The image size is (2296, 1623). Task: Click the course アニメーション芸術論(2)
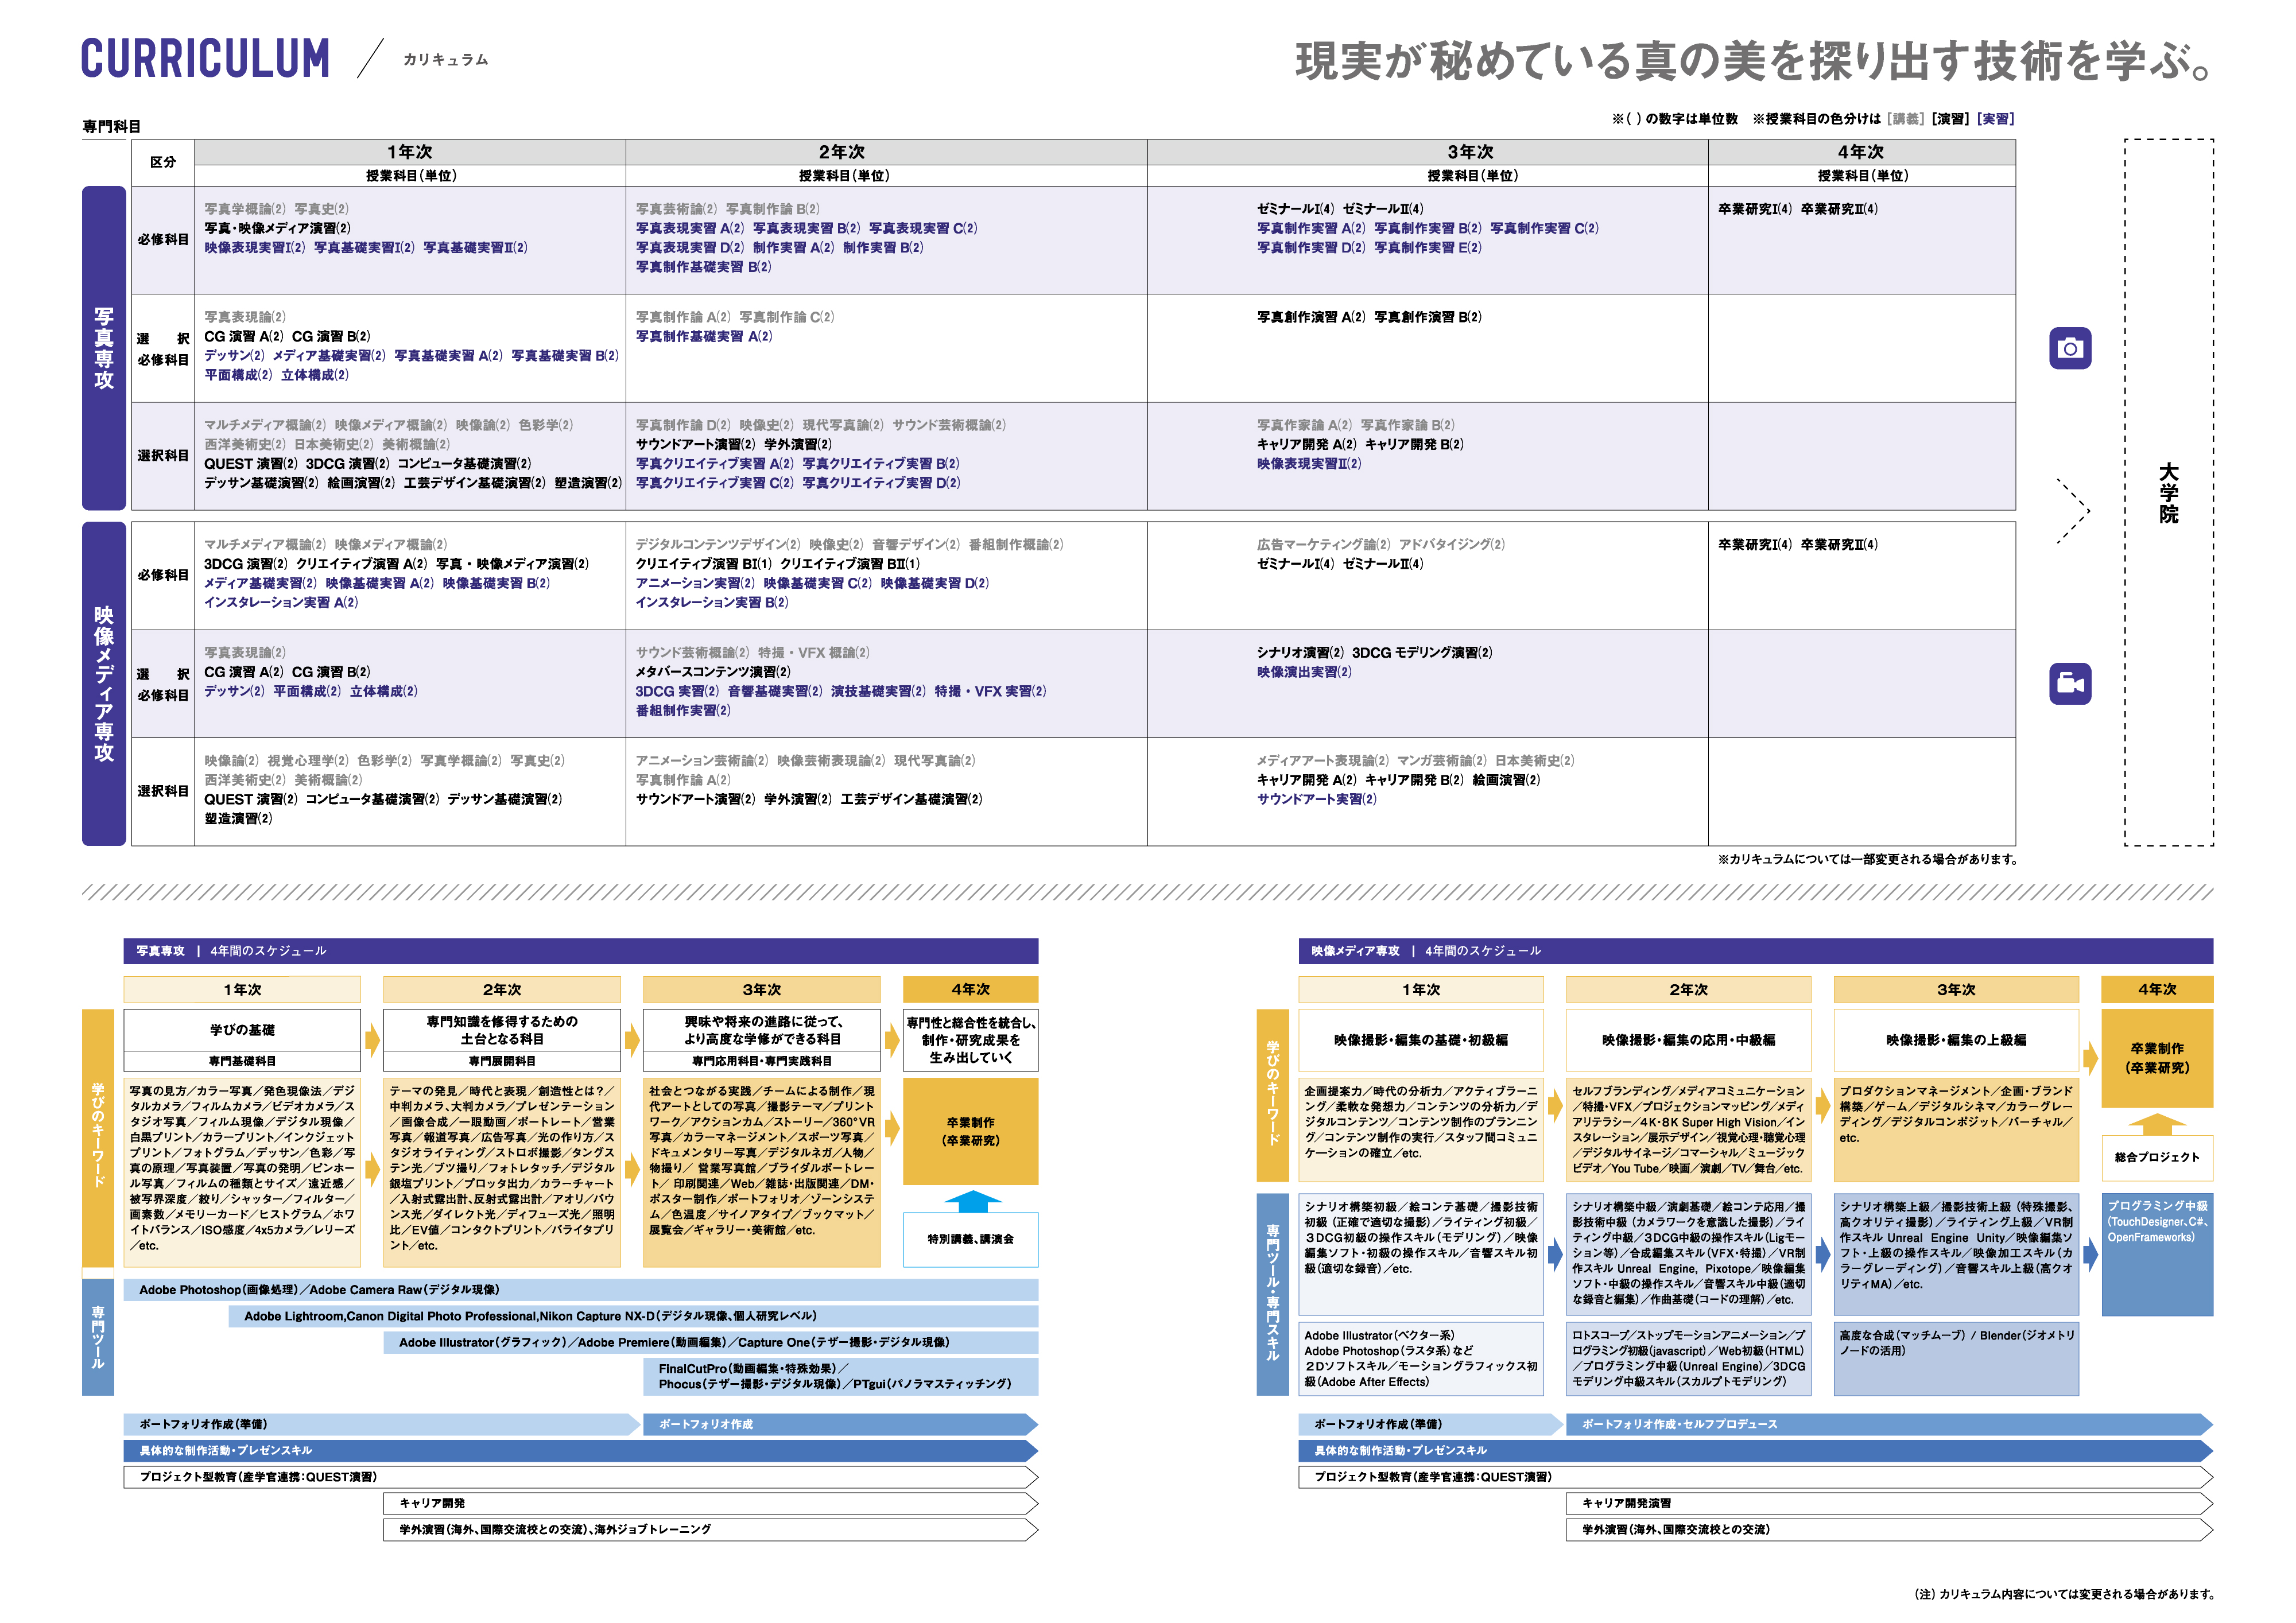pos(702,761)
